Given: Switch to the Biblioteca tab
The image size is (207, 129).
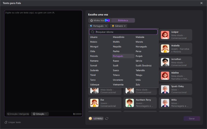Looking at the screenshot, I should pos(123,20).
